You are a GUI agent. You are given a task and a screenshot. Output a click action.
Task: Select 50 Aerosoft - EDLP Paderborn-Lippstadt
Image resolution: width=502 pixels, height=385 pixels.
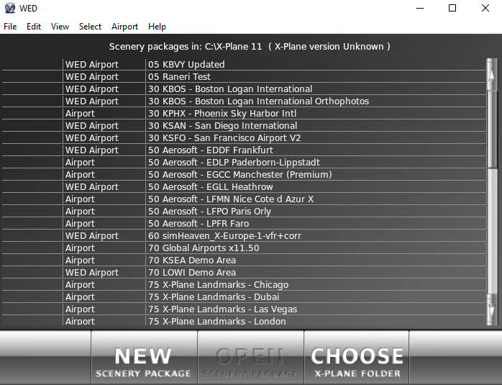click(244, 163)
